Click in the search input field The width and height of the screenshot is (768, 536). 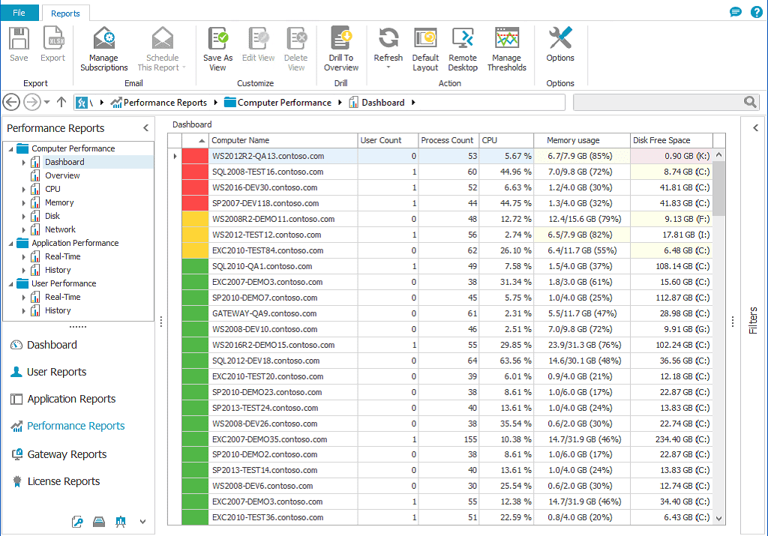point(658,102)
